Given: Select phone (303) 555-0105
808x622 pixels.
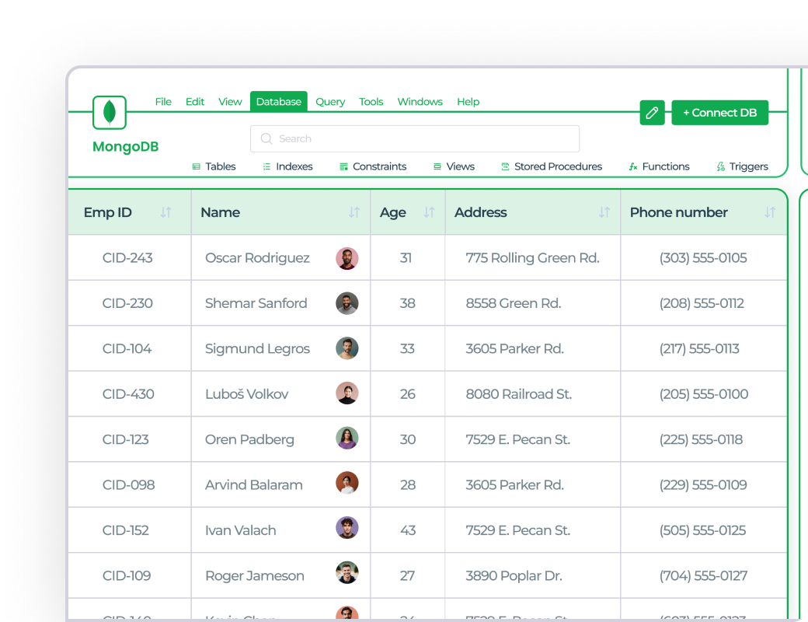Looking at the screenshot, I should click(703, 258).
